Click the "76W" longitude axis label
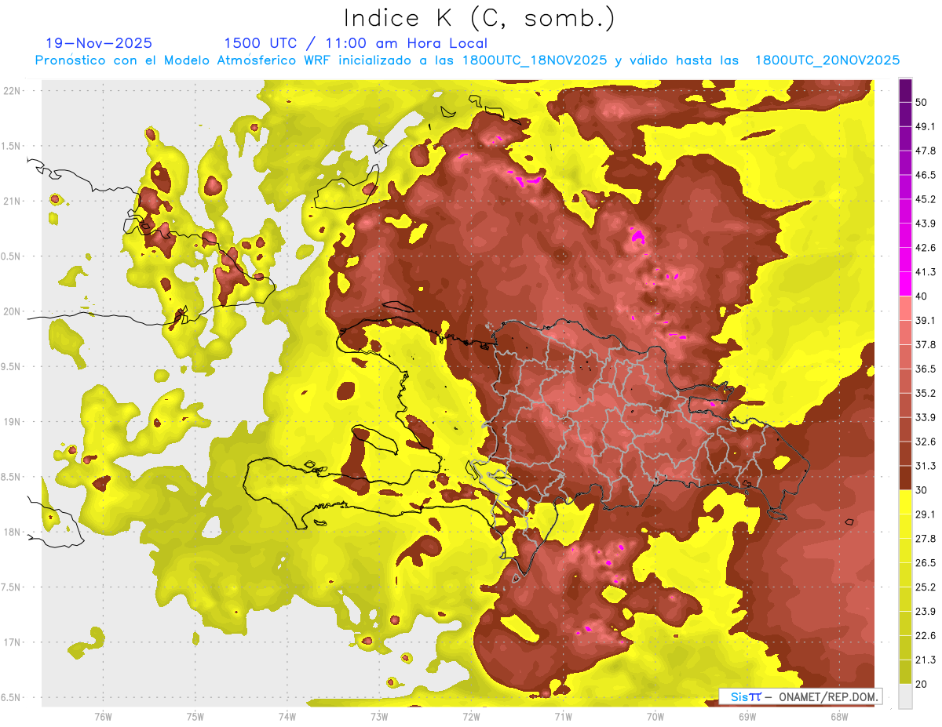942x727 pixels. (x=102, y=717)
